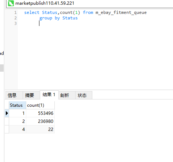
Task: Select the Status cell with value 1
Action: (18, 113)
